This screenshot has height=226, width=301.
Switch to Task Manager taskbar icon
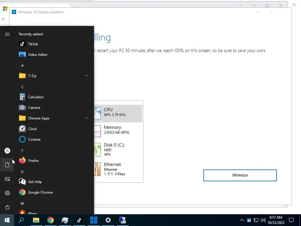[65, 220]
